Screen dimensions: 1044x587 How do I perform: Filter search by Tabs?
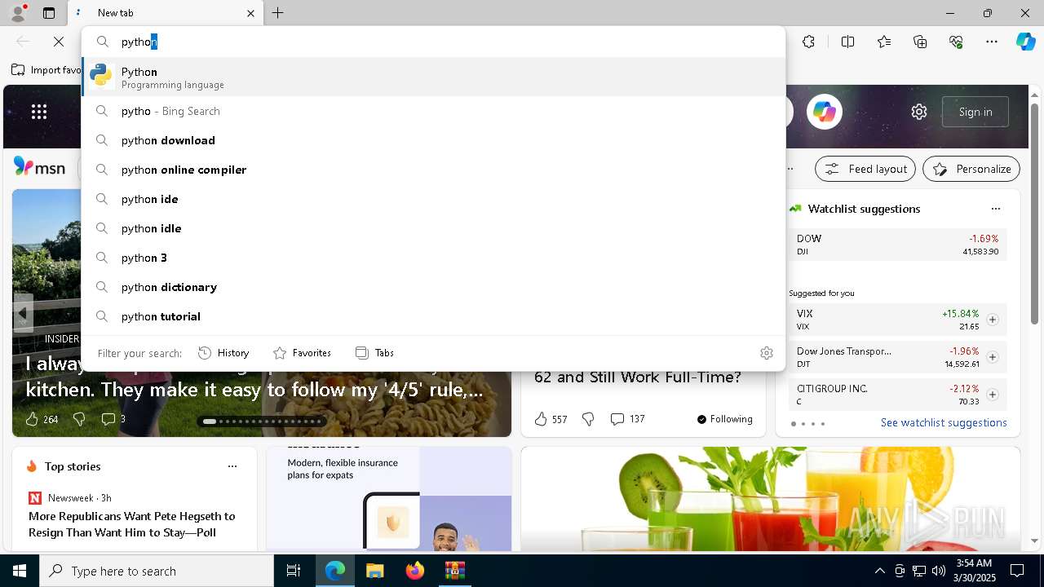click(375, 353)
